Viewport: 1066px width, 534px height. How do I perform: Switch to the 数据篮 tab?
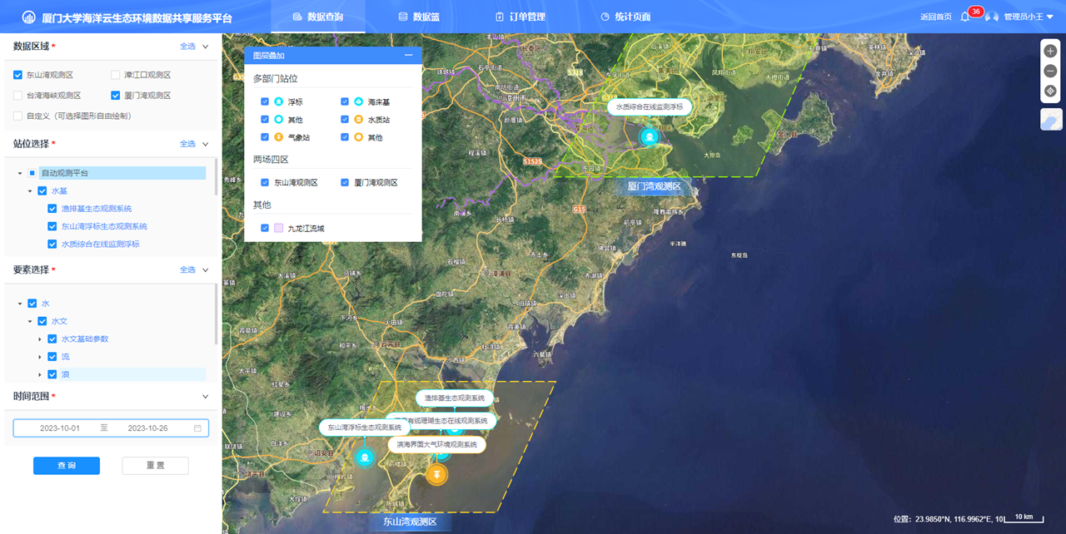pos(418,17)
